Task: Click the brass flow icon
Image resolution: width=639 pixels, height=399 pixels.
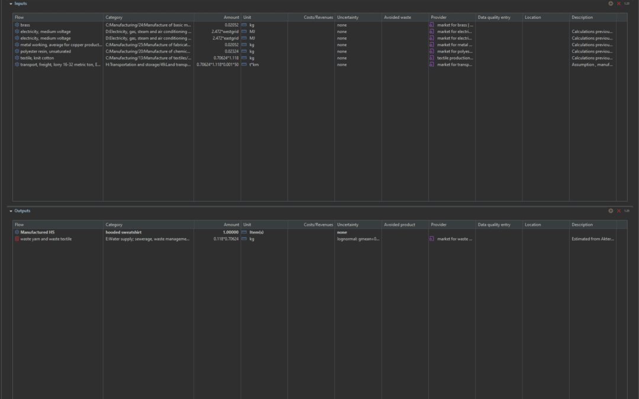Action: tap(17, 25)
